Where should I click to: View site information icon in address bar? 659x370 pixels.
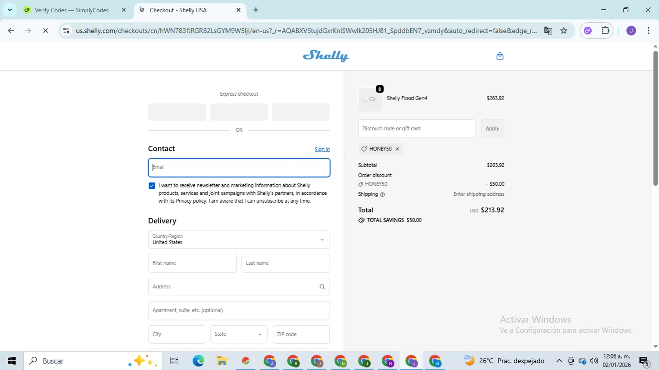(x=66, y=31)
